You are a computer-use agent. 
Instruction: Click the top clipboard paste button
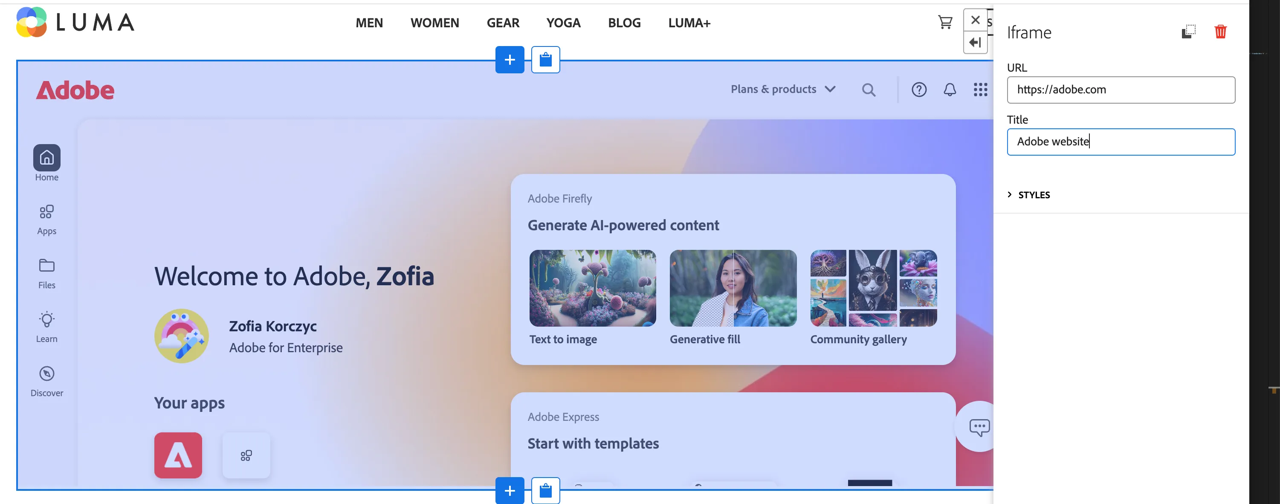[x=545, y=60]
